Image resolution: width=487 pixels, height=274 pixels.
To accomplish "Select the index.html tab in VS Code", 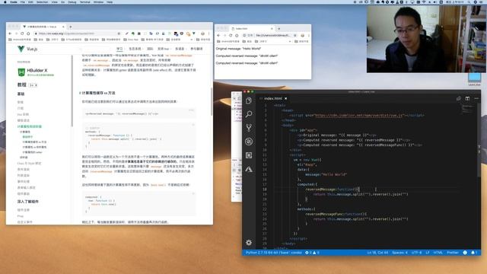I will click(273, 98).
